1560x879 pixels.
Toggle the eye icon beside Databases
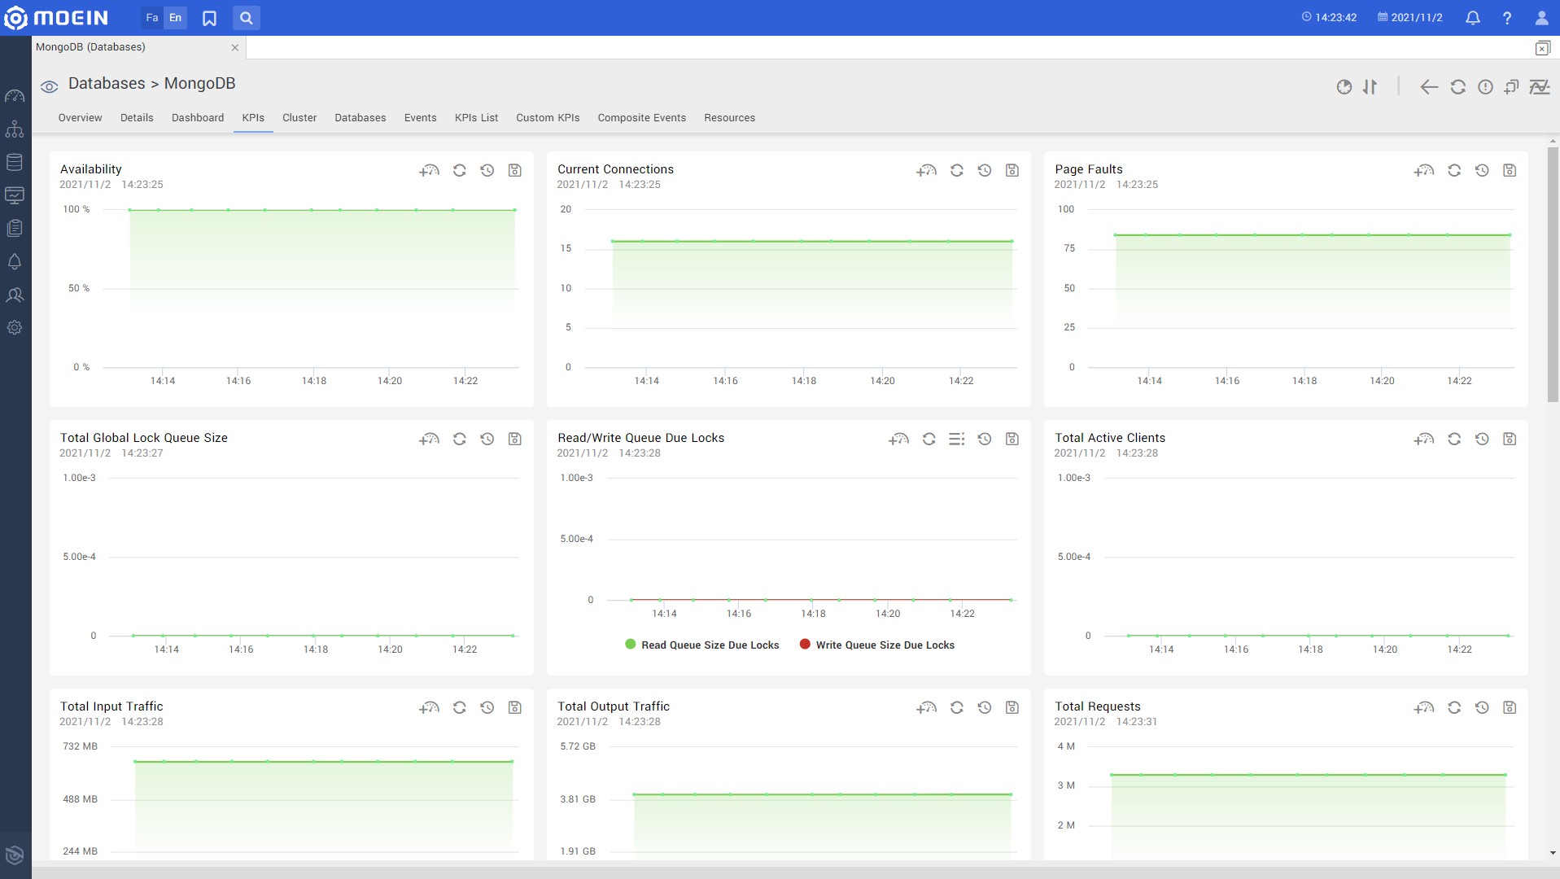49,86
